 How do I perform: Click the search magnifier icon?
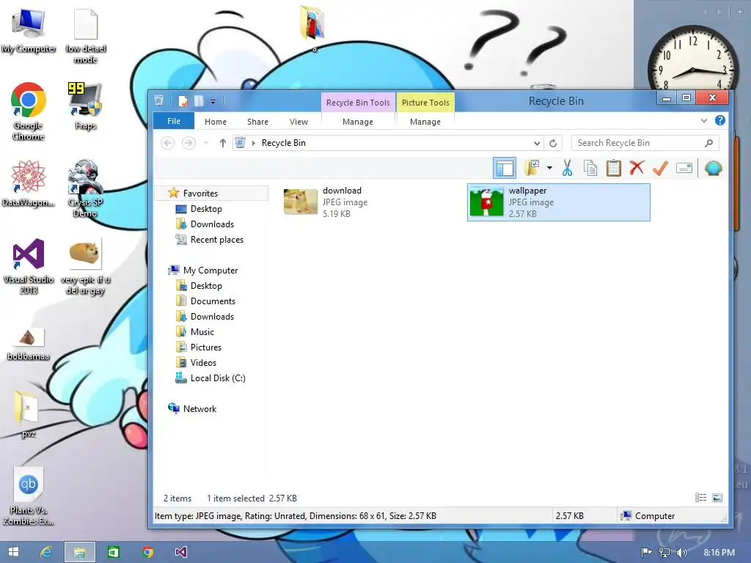(x=709, y=143)
